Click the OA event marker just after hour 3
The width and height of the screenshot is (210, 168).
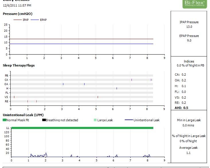63,84
